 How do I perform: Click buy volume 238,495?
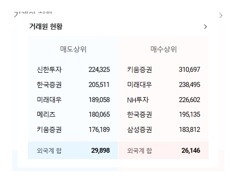point(189,85)
